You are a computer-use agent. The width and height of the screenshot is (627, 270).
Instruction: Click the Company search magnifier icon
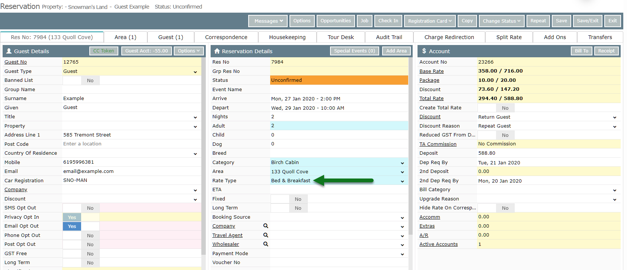(x=266, y=226)
